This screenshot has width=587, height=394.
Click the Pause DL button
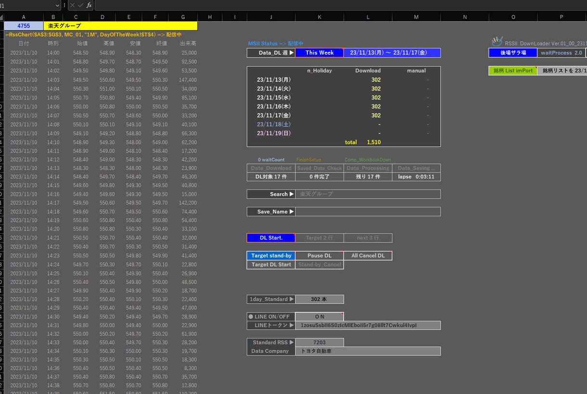319,255
